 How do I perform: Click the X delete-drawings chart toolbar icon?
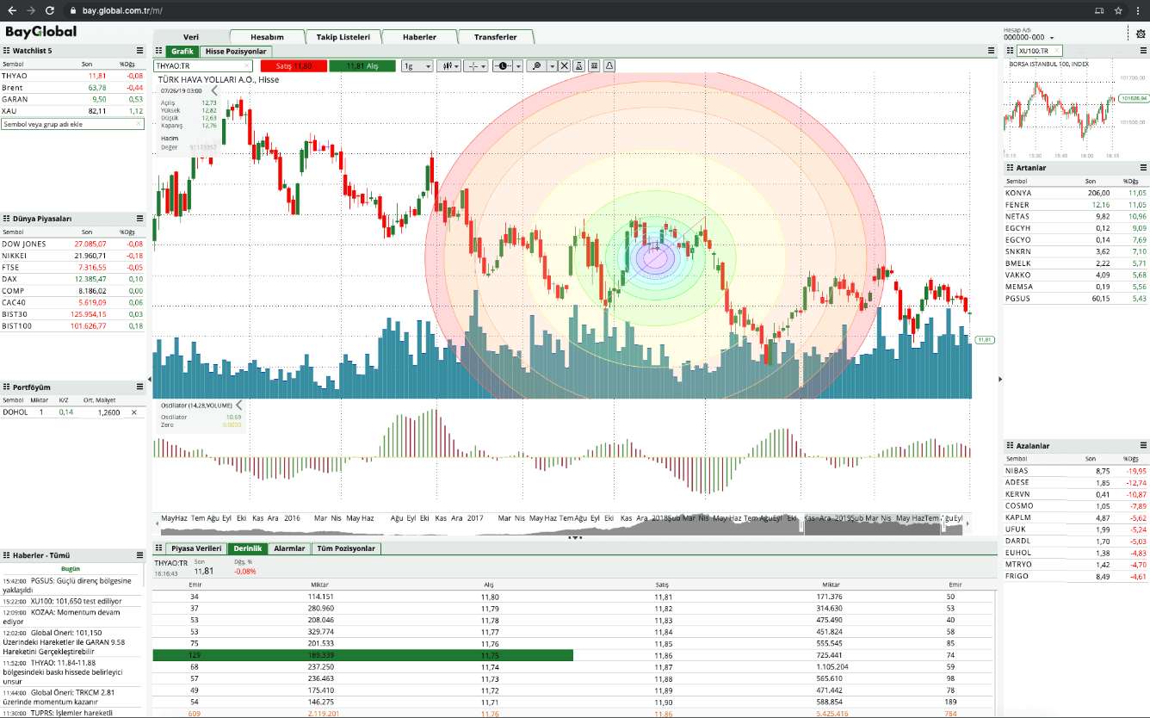tap(565, 65)
